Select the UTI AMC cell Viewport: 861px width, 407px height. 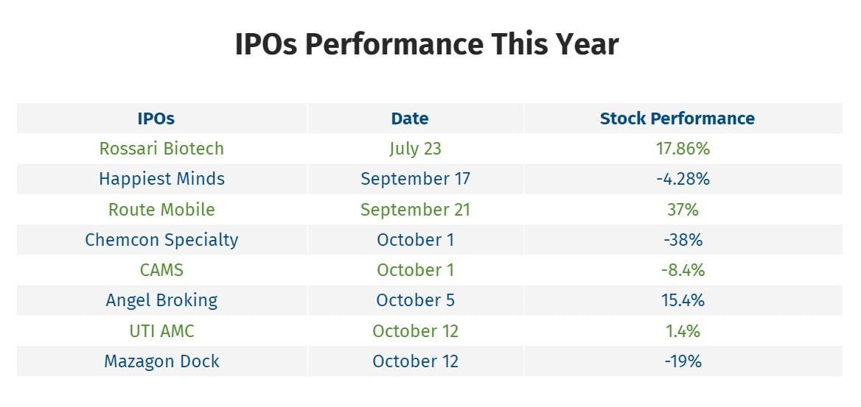pyautogui.click(x=161, y=331)
